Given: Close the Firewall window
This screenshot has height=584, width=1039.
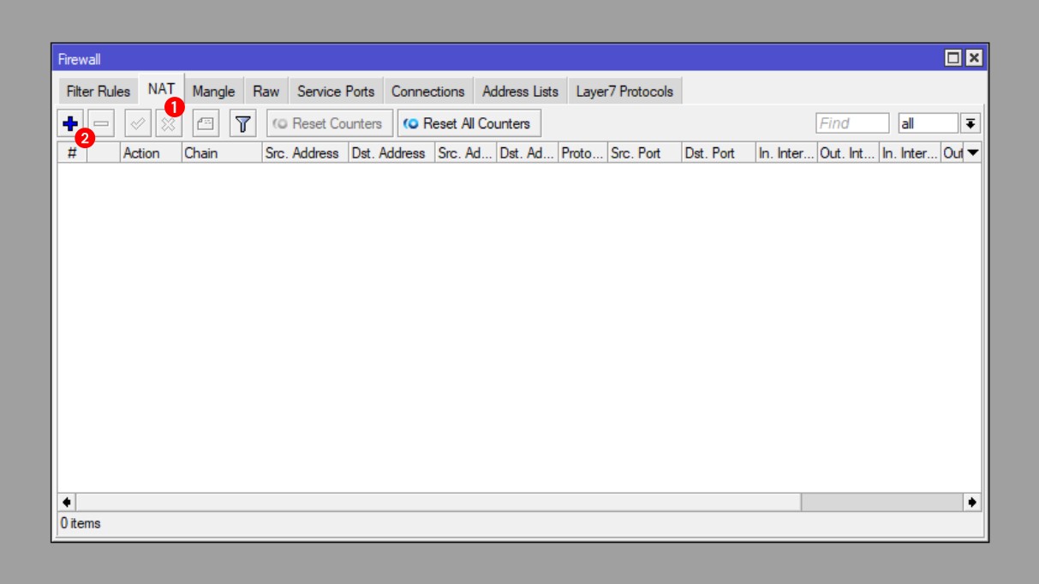Looking at the screenshot, I should tap(974, 58).
